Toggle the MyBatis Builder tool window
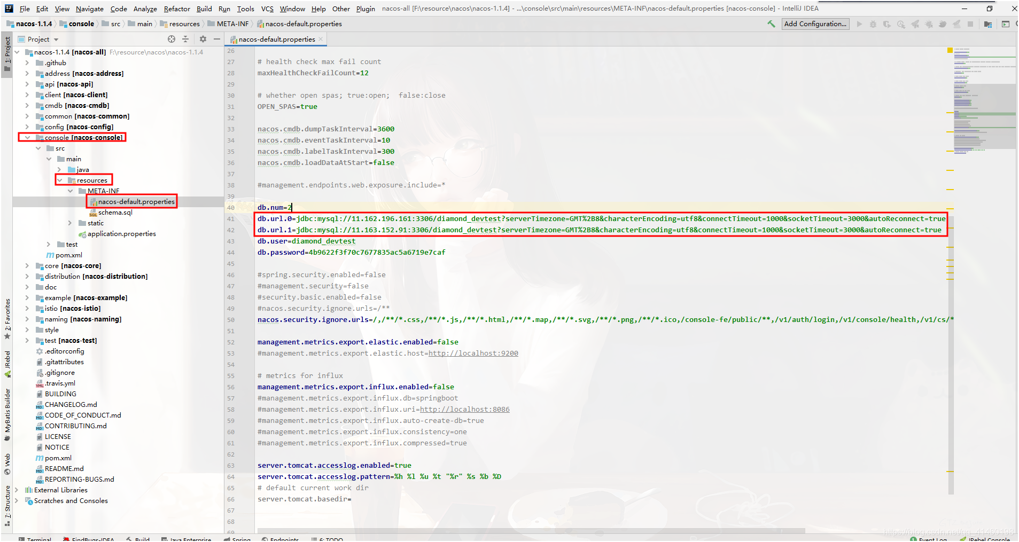 [x=7, y=414]
